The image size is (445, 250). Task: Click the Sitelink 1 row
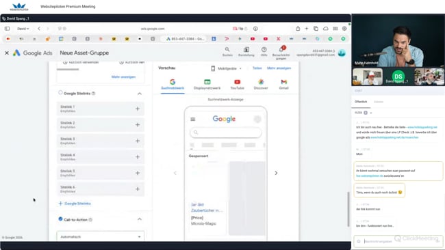click(x=101, y=109)
